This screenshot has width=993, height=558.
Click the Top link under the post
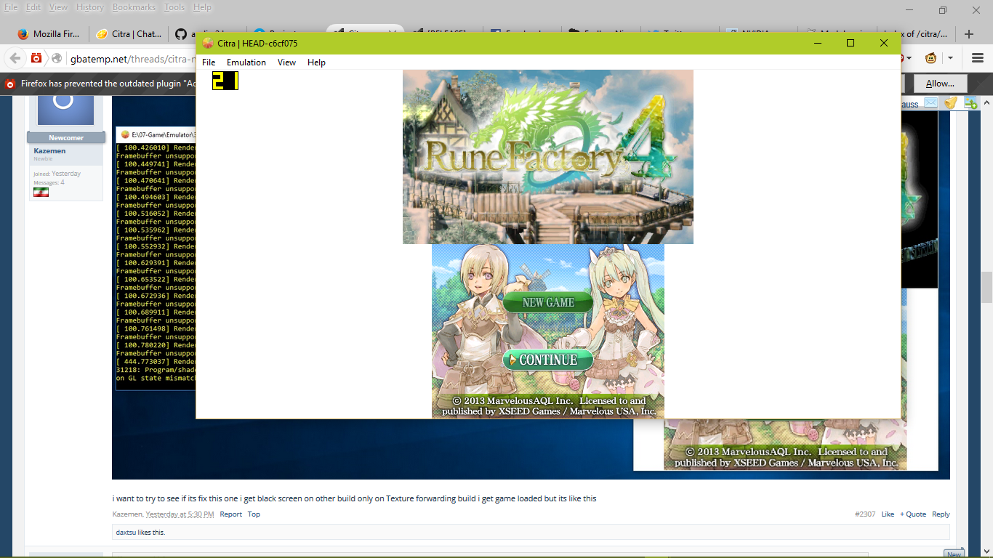tap(254, 514)
